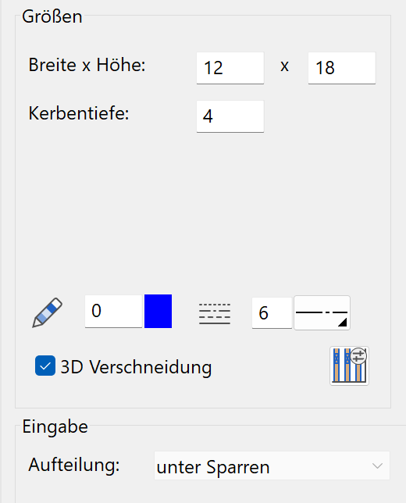Viewport: 406px width, 503px height.
Task: Click the line type stack icon
Action: coord(215,313)
